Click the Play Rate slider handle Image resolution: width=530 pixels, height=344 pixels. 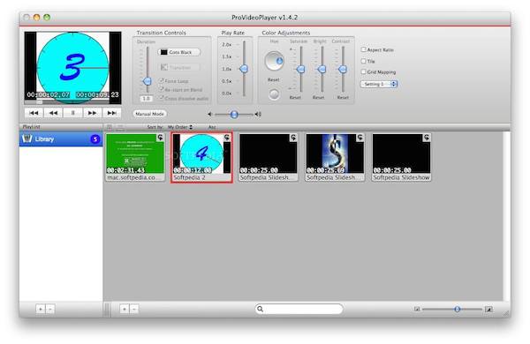[244, 69]
